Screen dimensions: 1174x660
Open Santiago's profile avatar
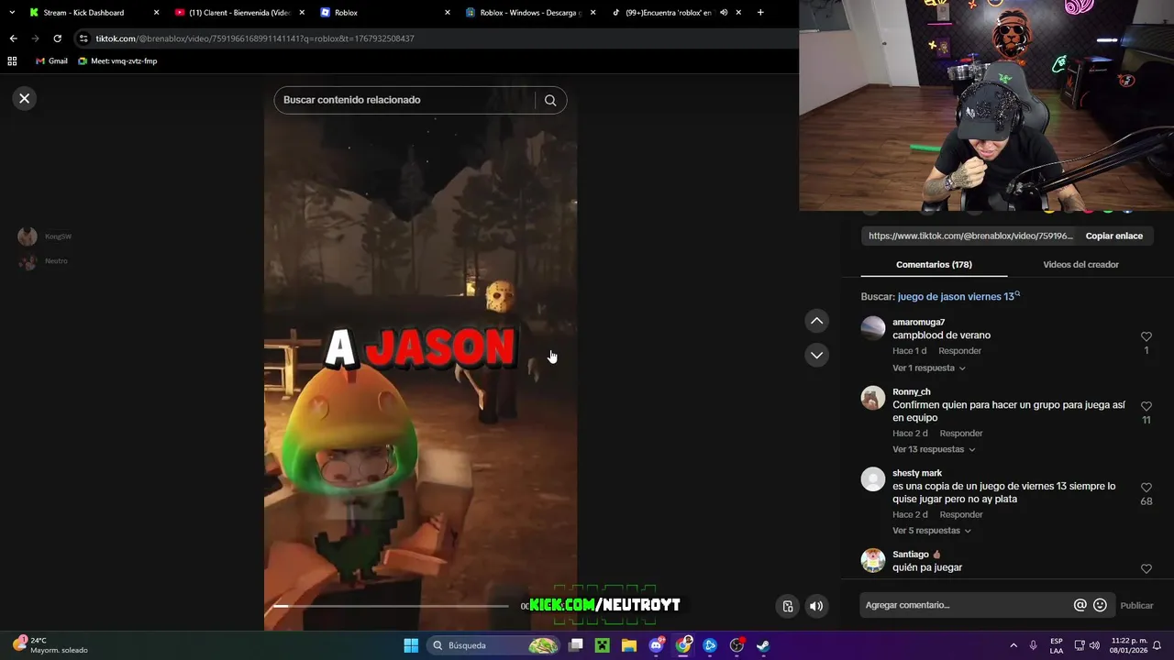pyautogui.click(x=873, y=559)
